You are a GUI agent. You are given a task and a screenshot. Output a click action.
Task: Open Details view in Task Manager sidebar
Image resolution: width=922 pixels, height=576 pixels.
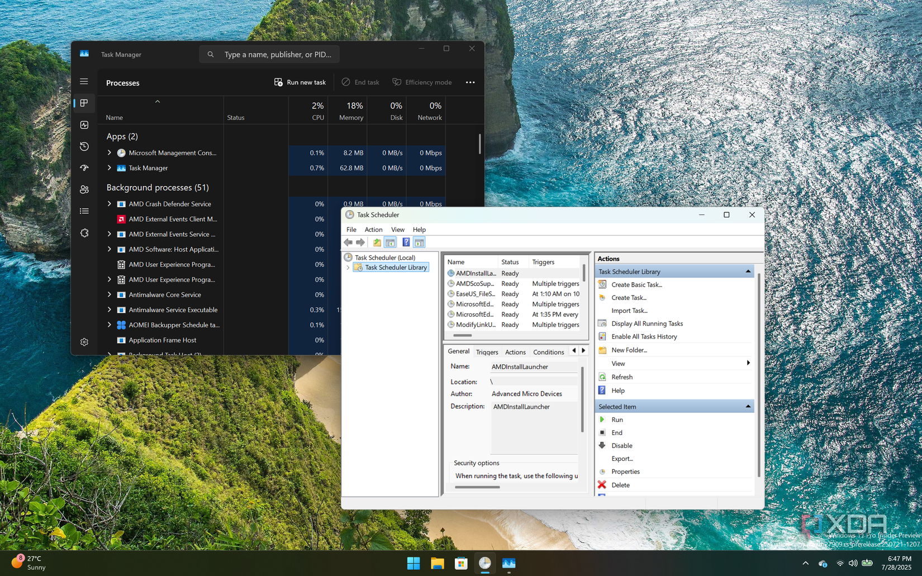[84, 211]
